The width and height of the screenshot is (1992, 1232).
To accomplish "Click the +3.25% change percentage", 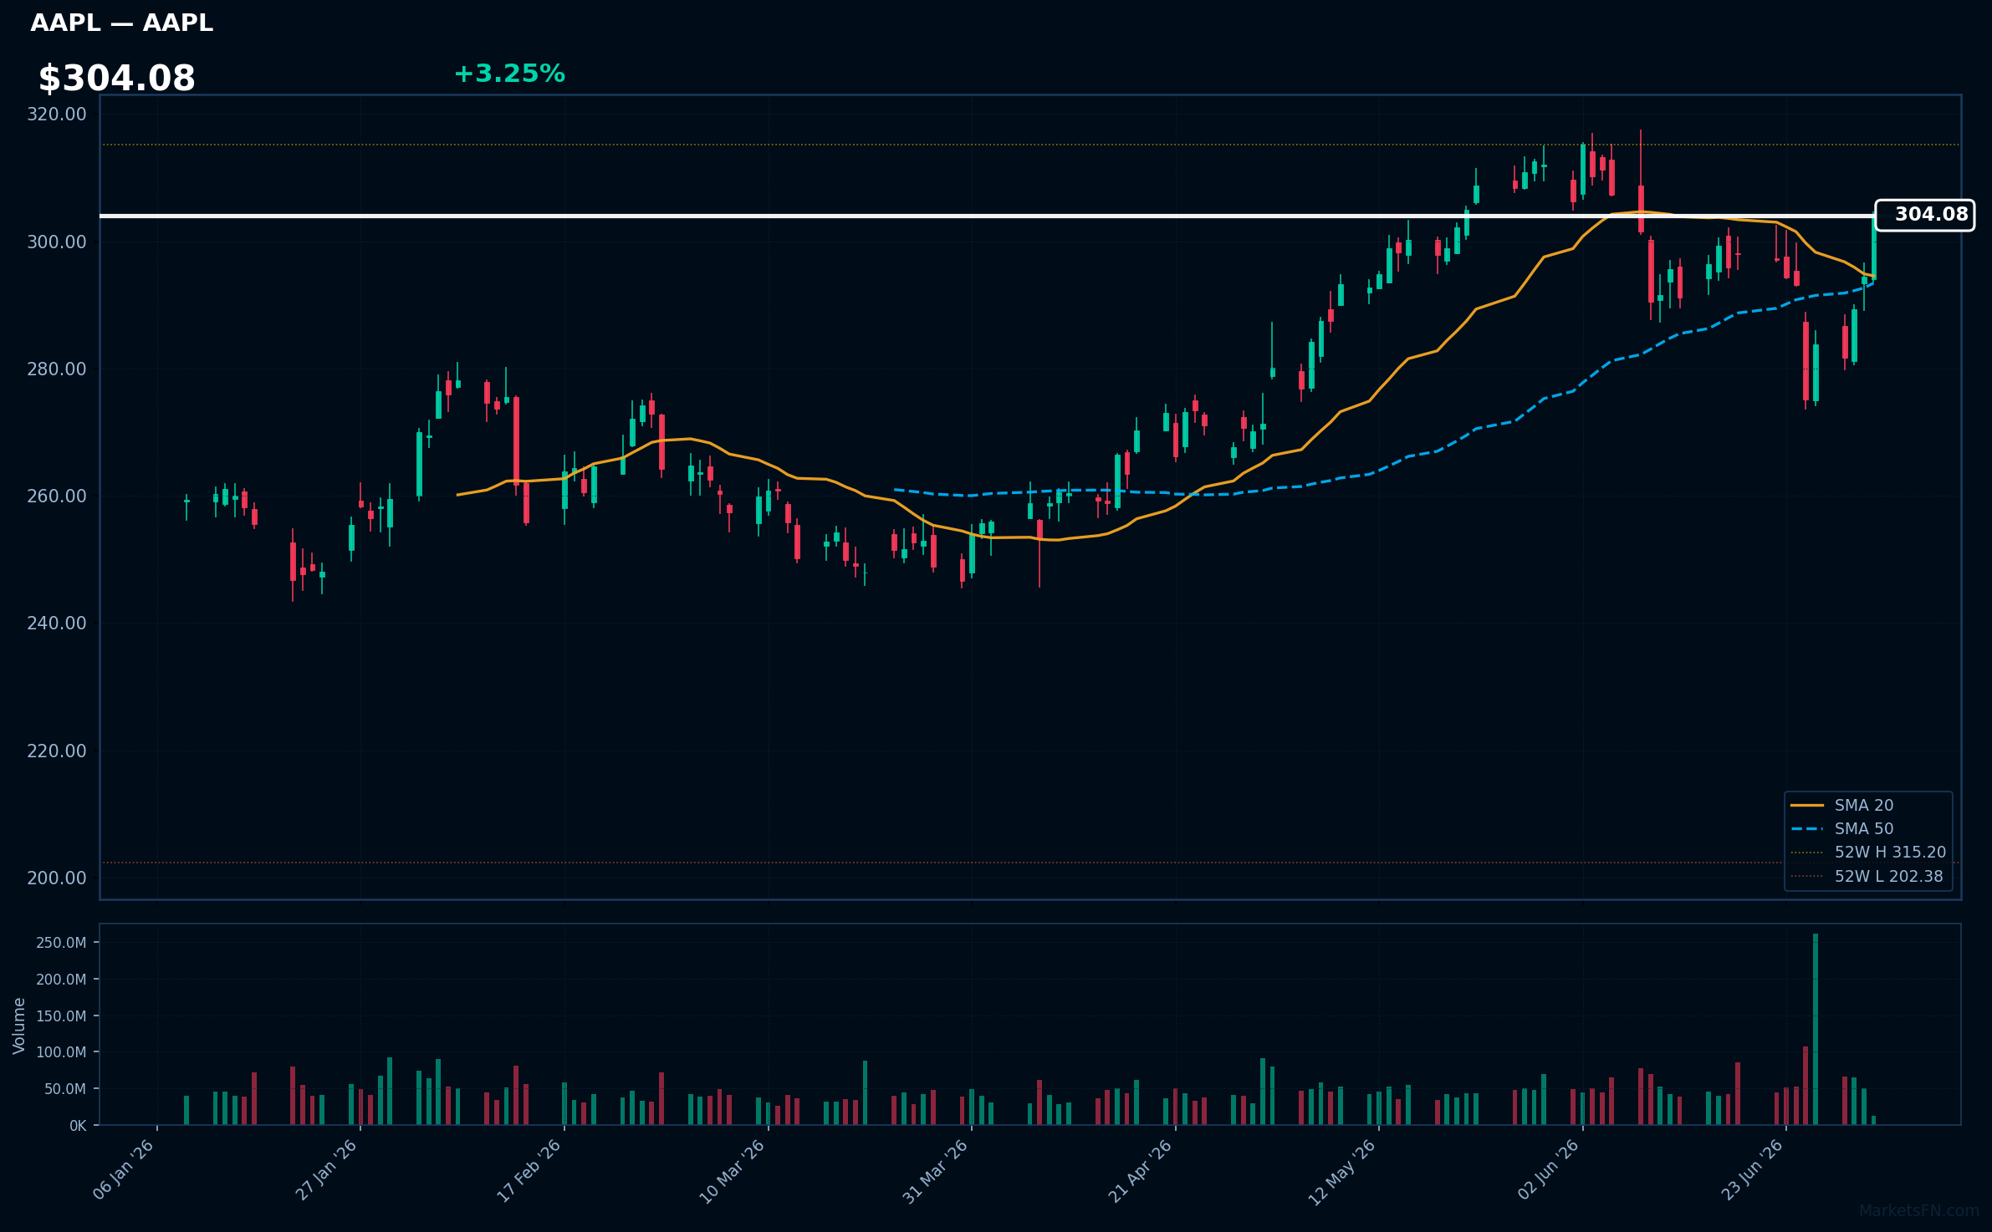I will pyautogui.click(x=509, y=74).
